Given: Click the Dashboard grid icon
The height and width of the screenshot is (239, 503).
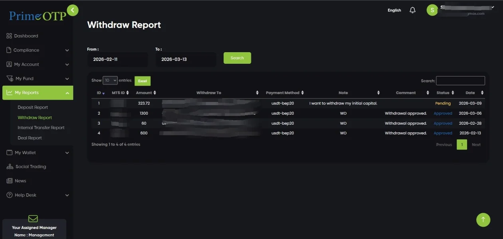Looking at the screenshot, I should 9,36.
